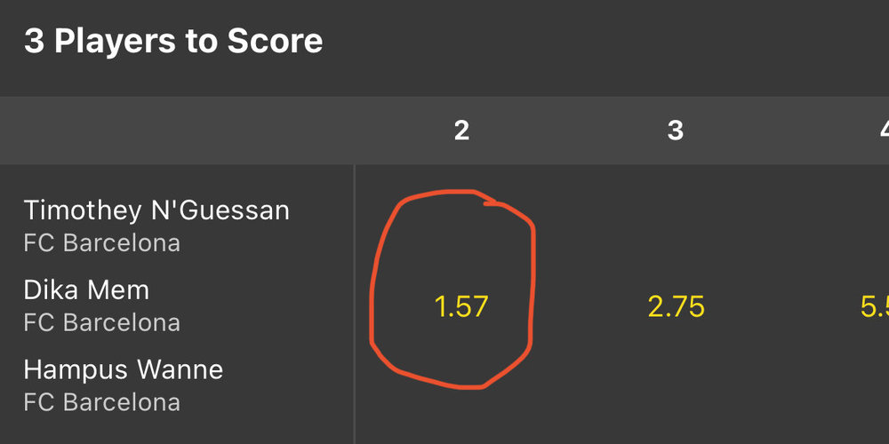Select the 1.57 odds circled in red

(461, 307)
